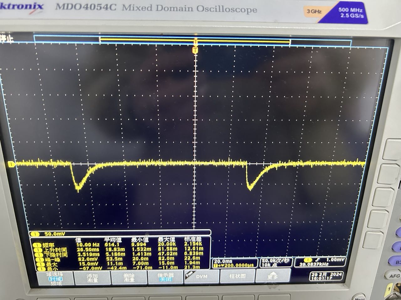Open the DVM digital voltmeter menu
401x300 pixels.
click(201, 277)
